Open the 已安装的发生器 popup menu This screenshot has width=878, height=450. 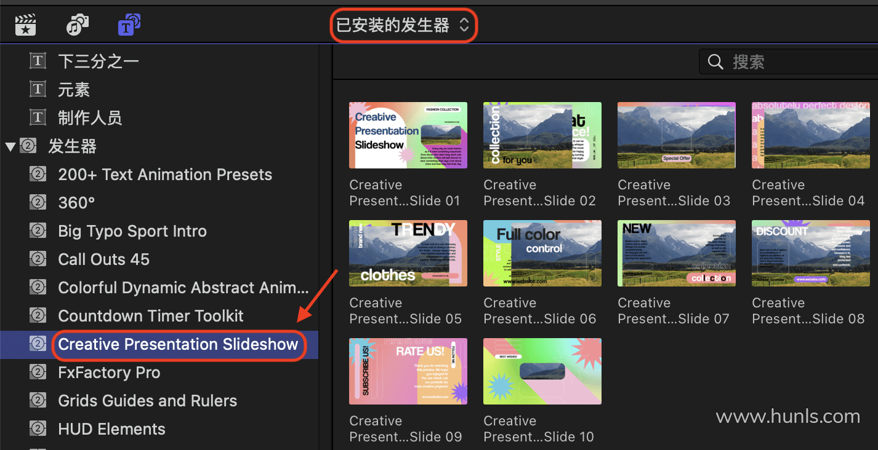403,25
